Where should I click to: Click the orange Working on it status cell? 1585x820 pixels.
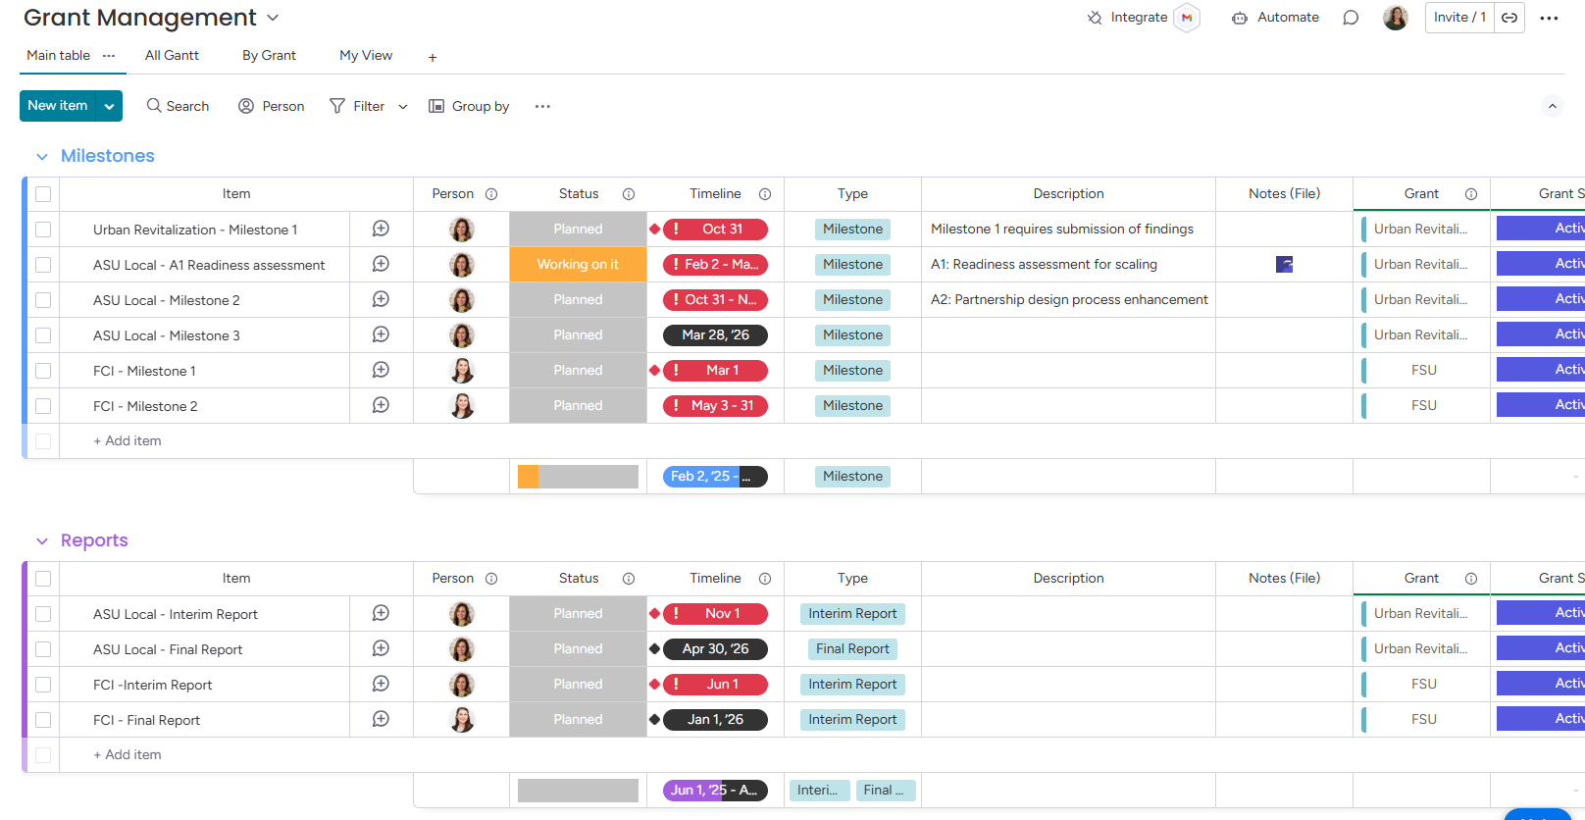[578, 264]
